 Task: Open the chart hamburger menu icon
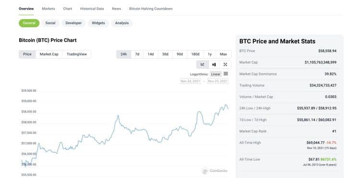tap(226, 74)
